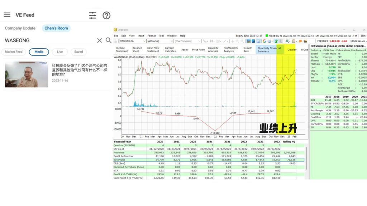Open the Asset view
The image size is (367, 206).
[x=185, y=49]
